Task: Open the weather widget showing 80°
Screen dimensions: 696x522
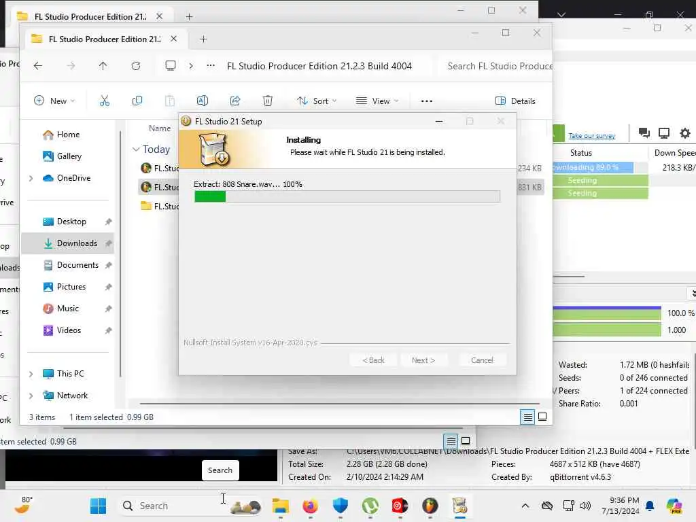Action: tap(24, 506)
